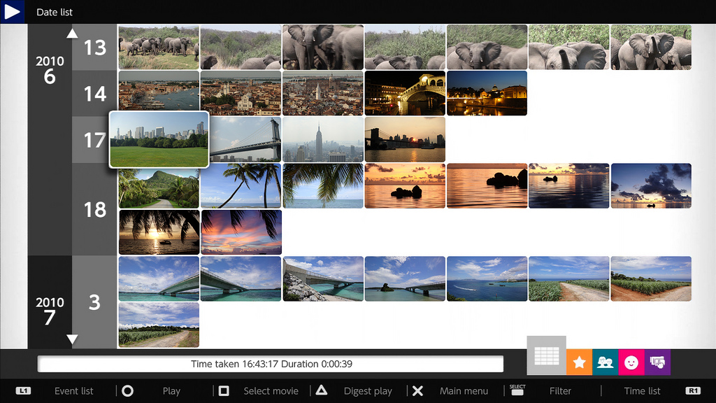Click the purple scene filter icon

(657, 362)
